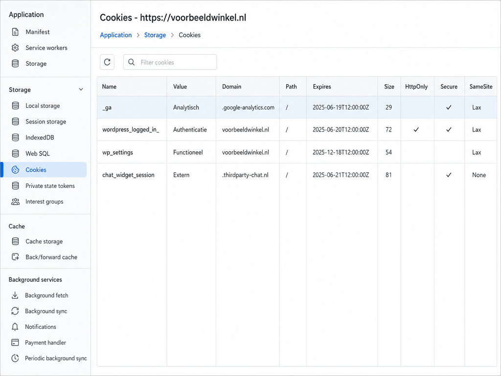Select IndexedDB in the sidebar
501x376 pixels.
click(x=40, y=138)
